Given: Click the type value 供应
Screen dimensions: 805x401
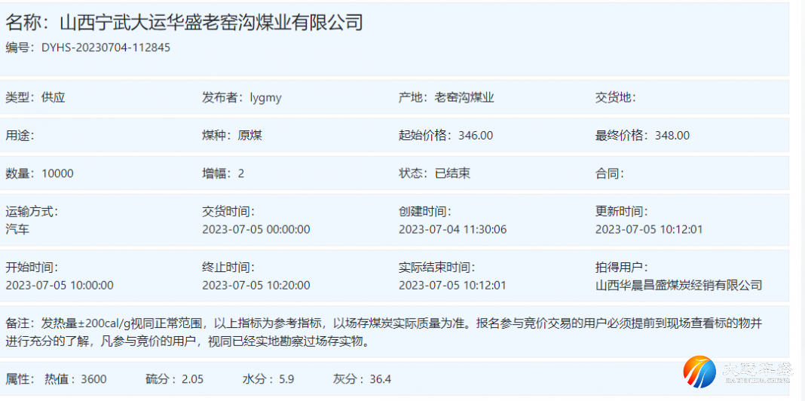Looking at the screenshot, I should click(x=54, y=97).
